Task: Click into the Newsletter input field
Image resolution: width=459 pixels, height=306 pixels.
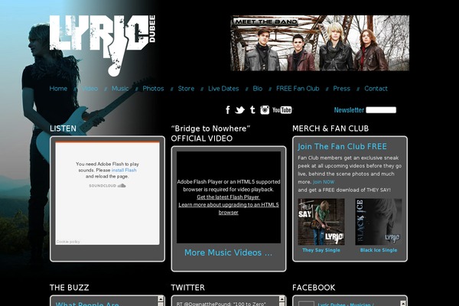Action: pos(381,110)
